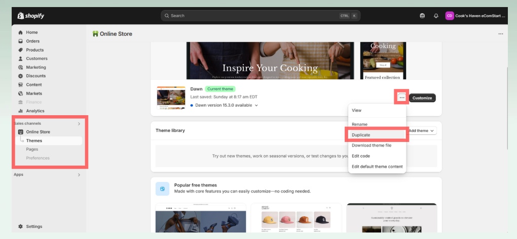517x239 pixels.
Task: Select the dark free theme preview
Action: click(x=392, y=218)
